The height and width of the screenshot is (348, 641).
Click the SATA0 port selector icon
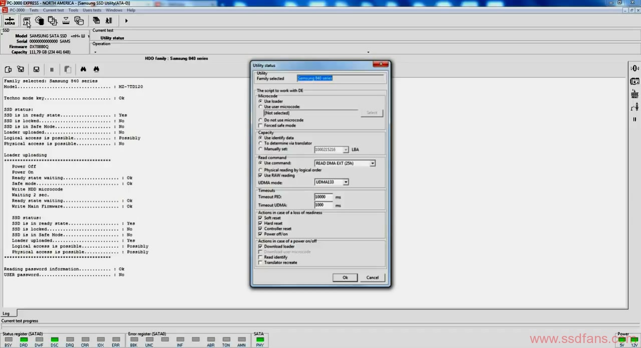[10, 21]
